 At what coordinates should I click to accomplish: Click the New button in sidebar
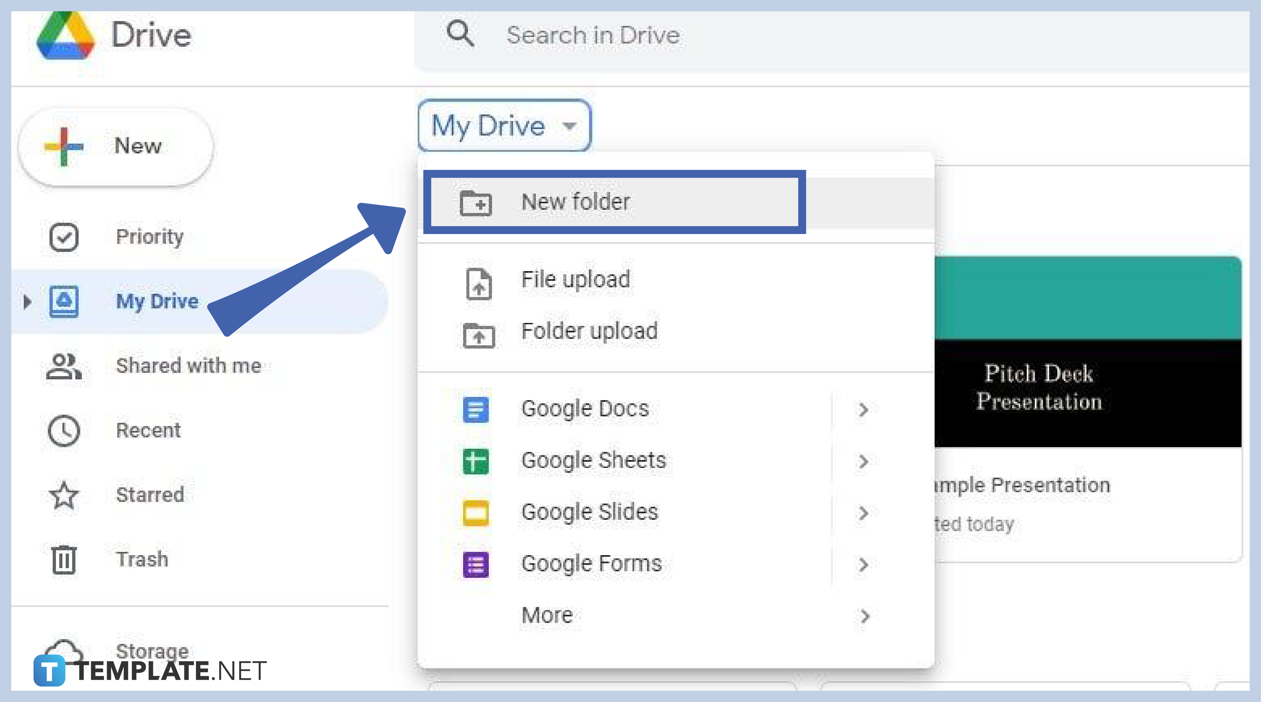[116, 146]
